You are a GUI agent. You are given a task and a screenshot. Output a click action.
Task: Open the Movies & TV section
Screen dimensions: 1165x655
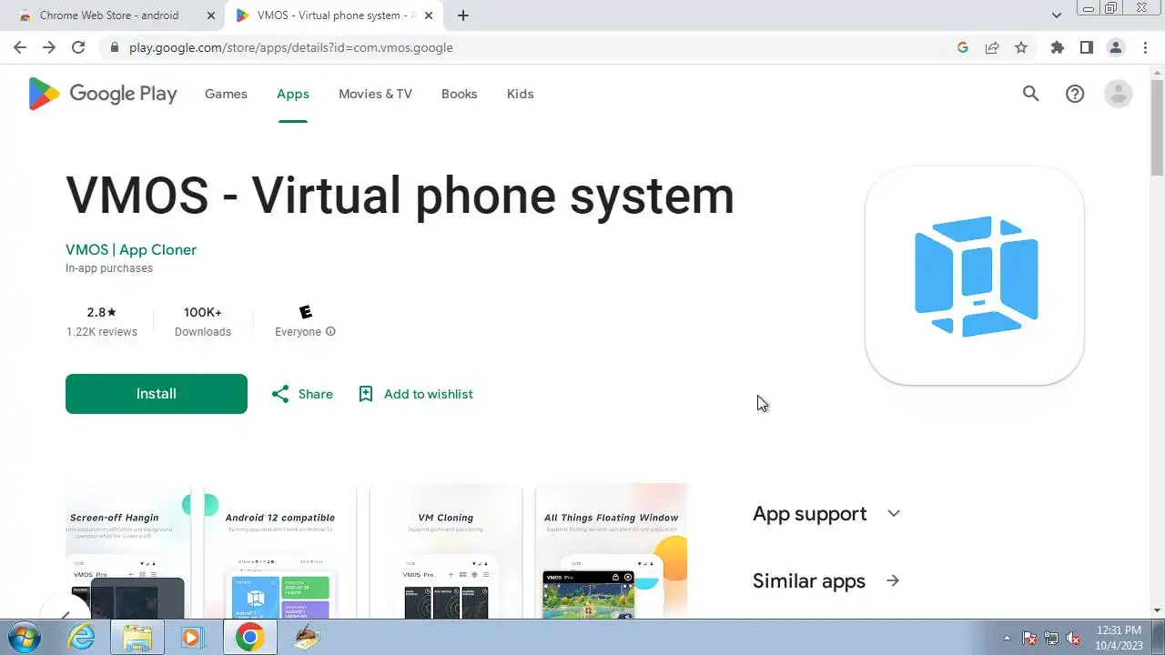(375, 94)
